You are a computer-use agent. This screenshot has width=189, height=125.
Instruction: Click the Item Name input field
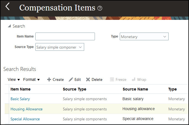coord(65,36)
